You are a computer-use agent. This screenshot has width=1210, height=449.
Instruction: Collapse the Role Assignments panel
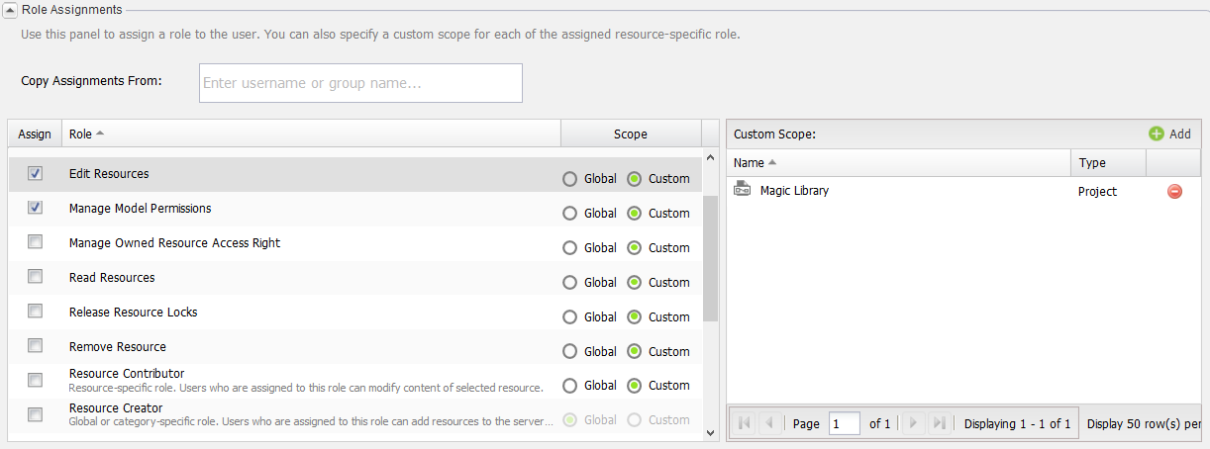pyautogui.click(x=11, y=10)
